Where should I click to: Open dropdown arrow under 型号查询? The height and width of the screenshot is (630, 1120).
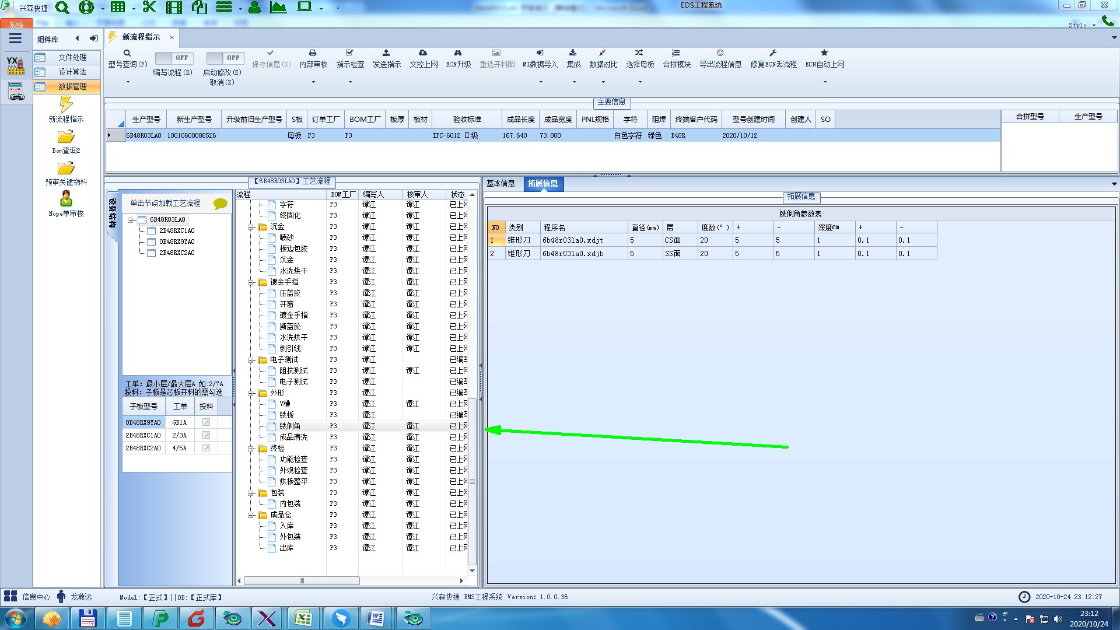tap(128, 82)
